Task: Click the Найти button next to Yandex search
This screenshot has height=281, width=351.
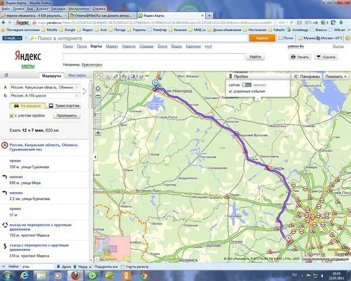Action: point(256,57)
